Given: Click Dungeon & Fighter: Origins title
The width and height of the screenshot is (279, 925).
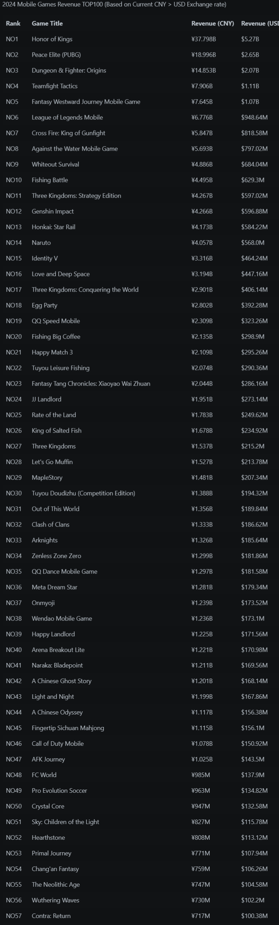Looking at the screenshot, I should pyautogui.click(x=69, y=70).
